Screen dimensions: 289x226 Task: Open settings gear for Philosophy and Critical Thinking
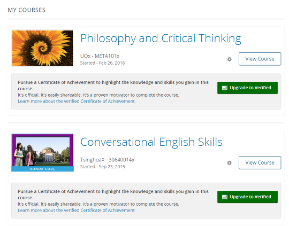click(229, 59)
